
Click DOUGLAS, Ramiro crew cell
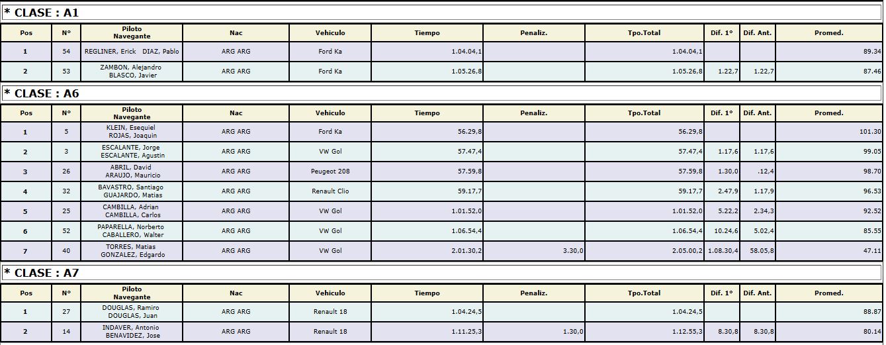132,312
